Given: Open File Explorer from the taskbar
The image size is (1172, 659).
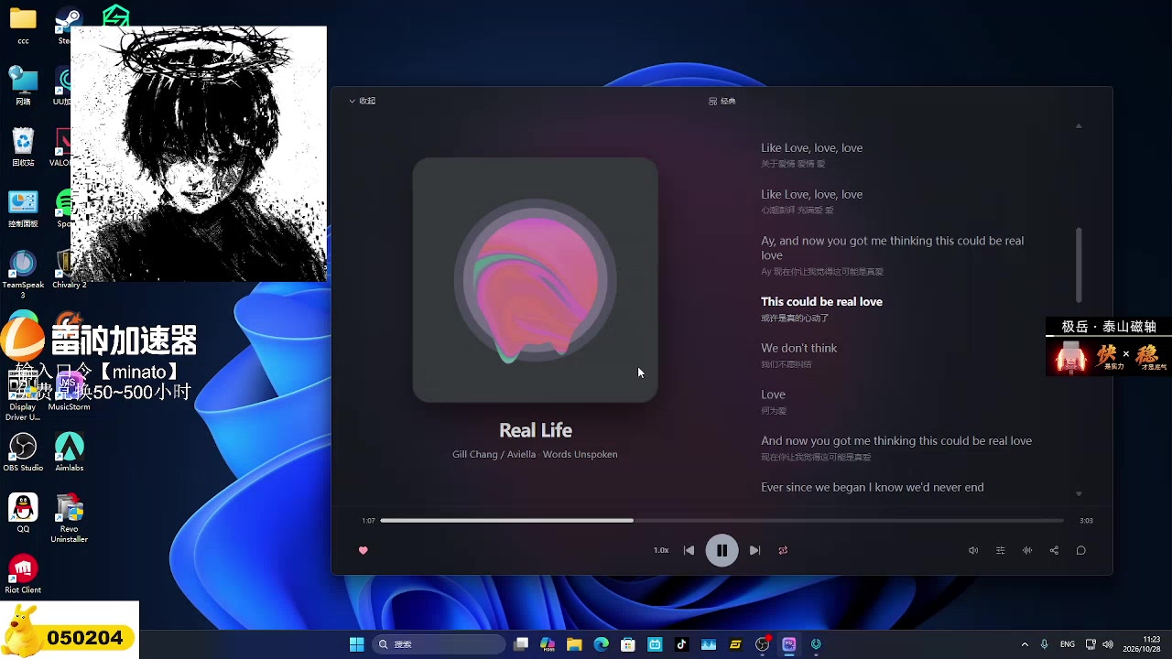Looking at the screenshot, I should (574, 644).
